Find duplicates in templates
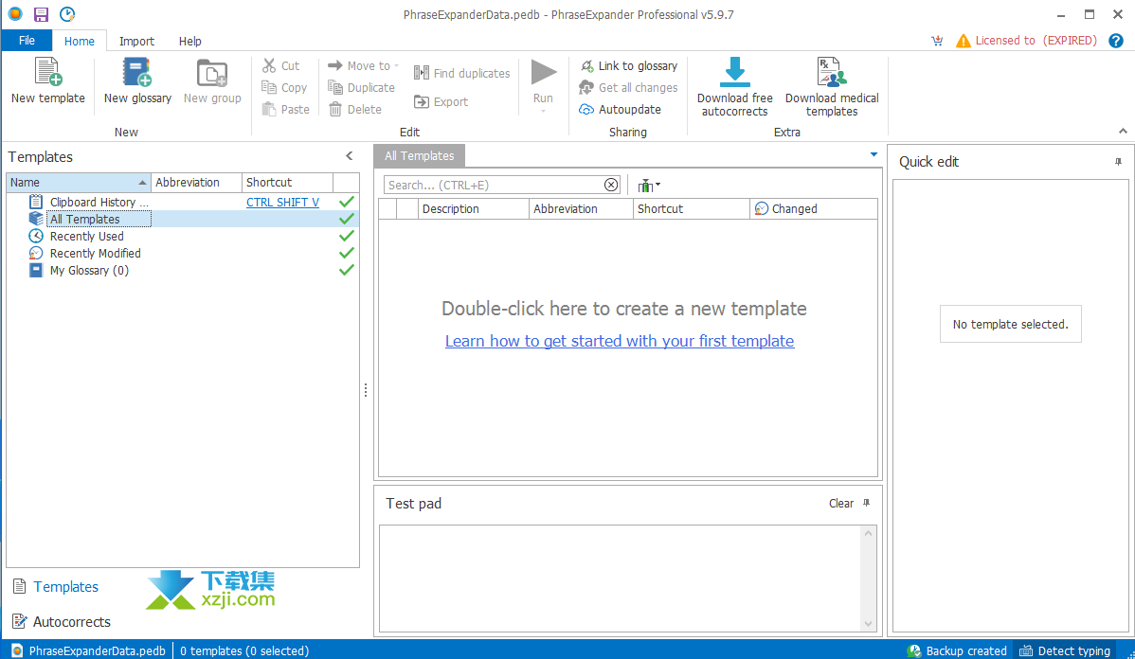Viewport: 1135px width, 659px height. (x=461, y=73)
